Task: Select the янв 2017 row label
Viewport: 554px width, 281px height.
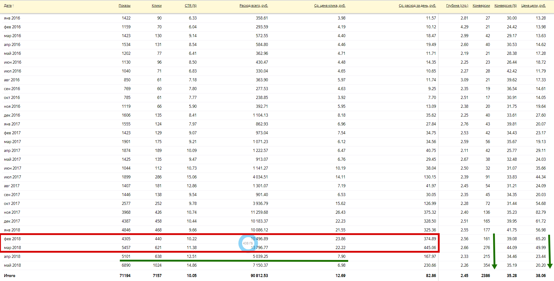Action: coord(12,124)
